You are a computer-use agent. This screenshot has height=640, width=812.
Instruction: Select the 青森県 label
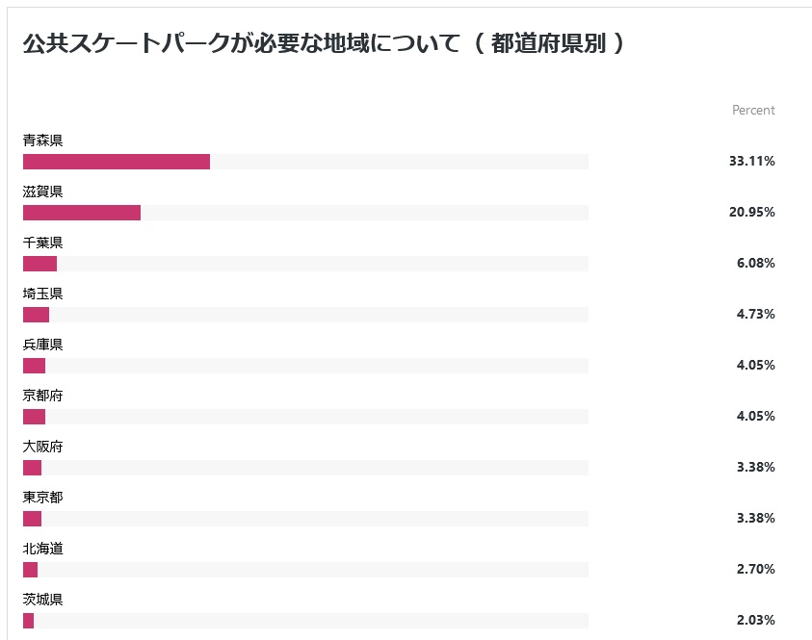click(x=43, y=141)
